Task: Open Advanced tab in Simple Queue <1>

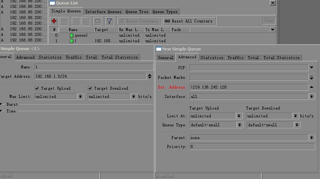Action: [25, 58]
